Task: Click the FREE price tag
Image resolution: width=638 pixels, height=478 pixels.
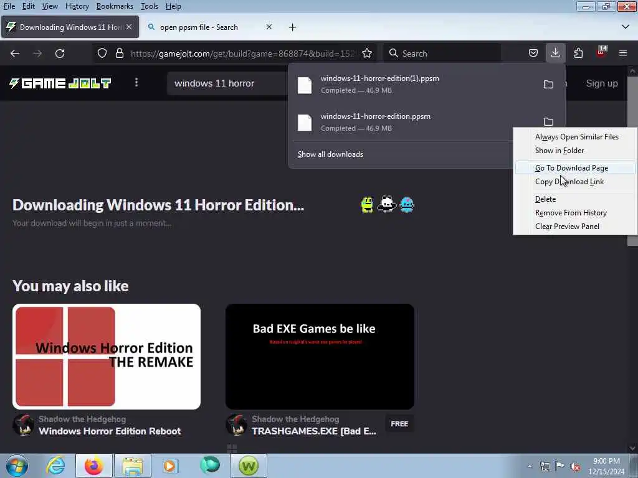Action: pyautogui.click(x=399, y=424)
